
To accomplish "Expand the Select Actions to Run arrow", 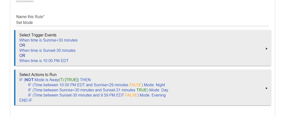I will (x=266, y=88).
